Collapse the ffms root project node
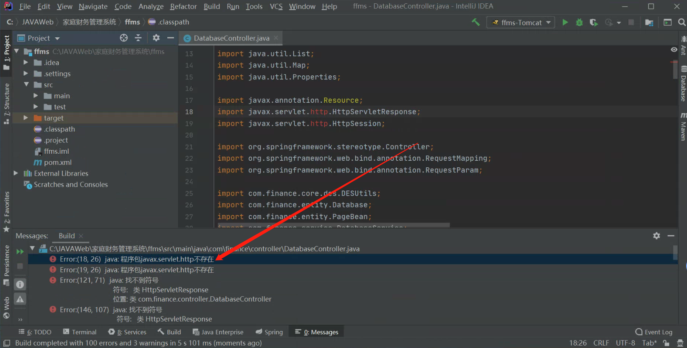 [x=17, y=51]
